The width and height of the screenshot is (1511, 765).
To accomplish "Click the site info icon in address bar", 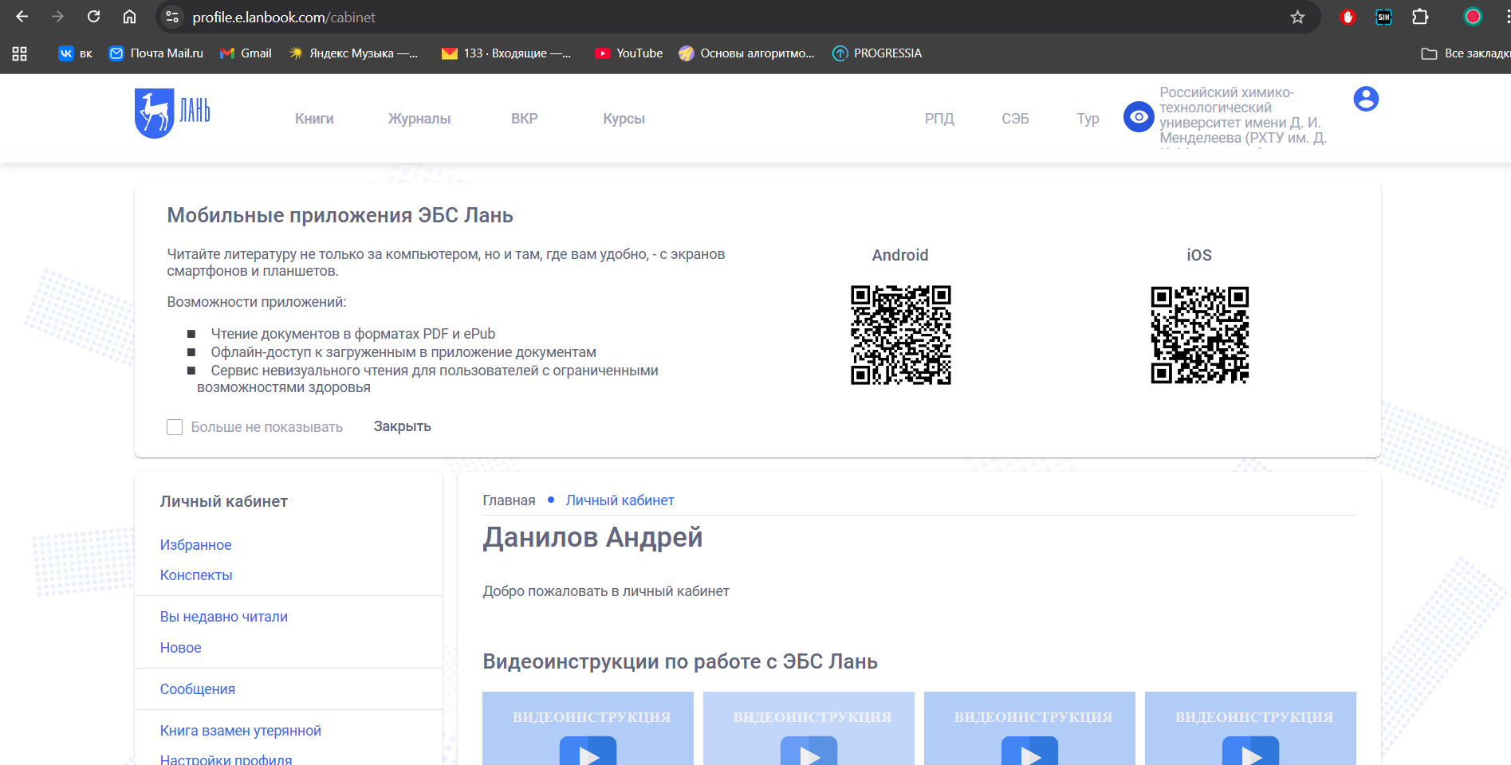I will [171, 17].
